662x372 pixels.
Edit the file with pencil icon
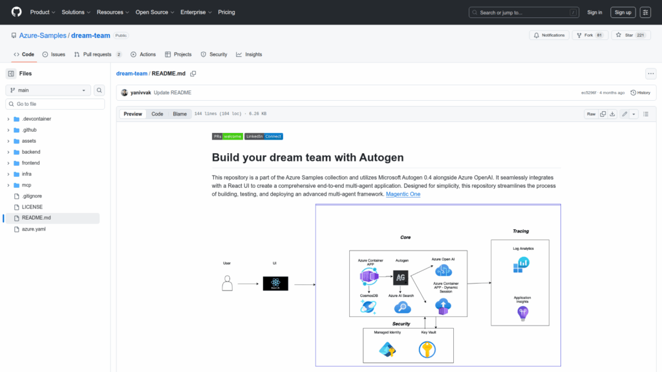(x=625, y=114)
